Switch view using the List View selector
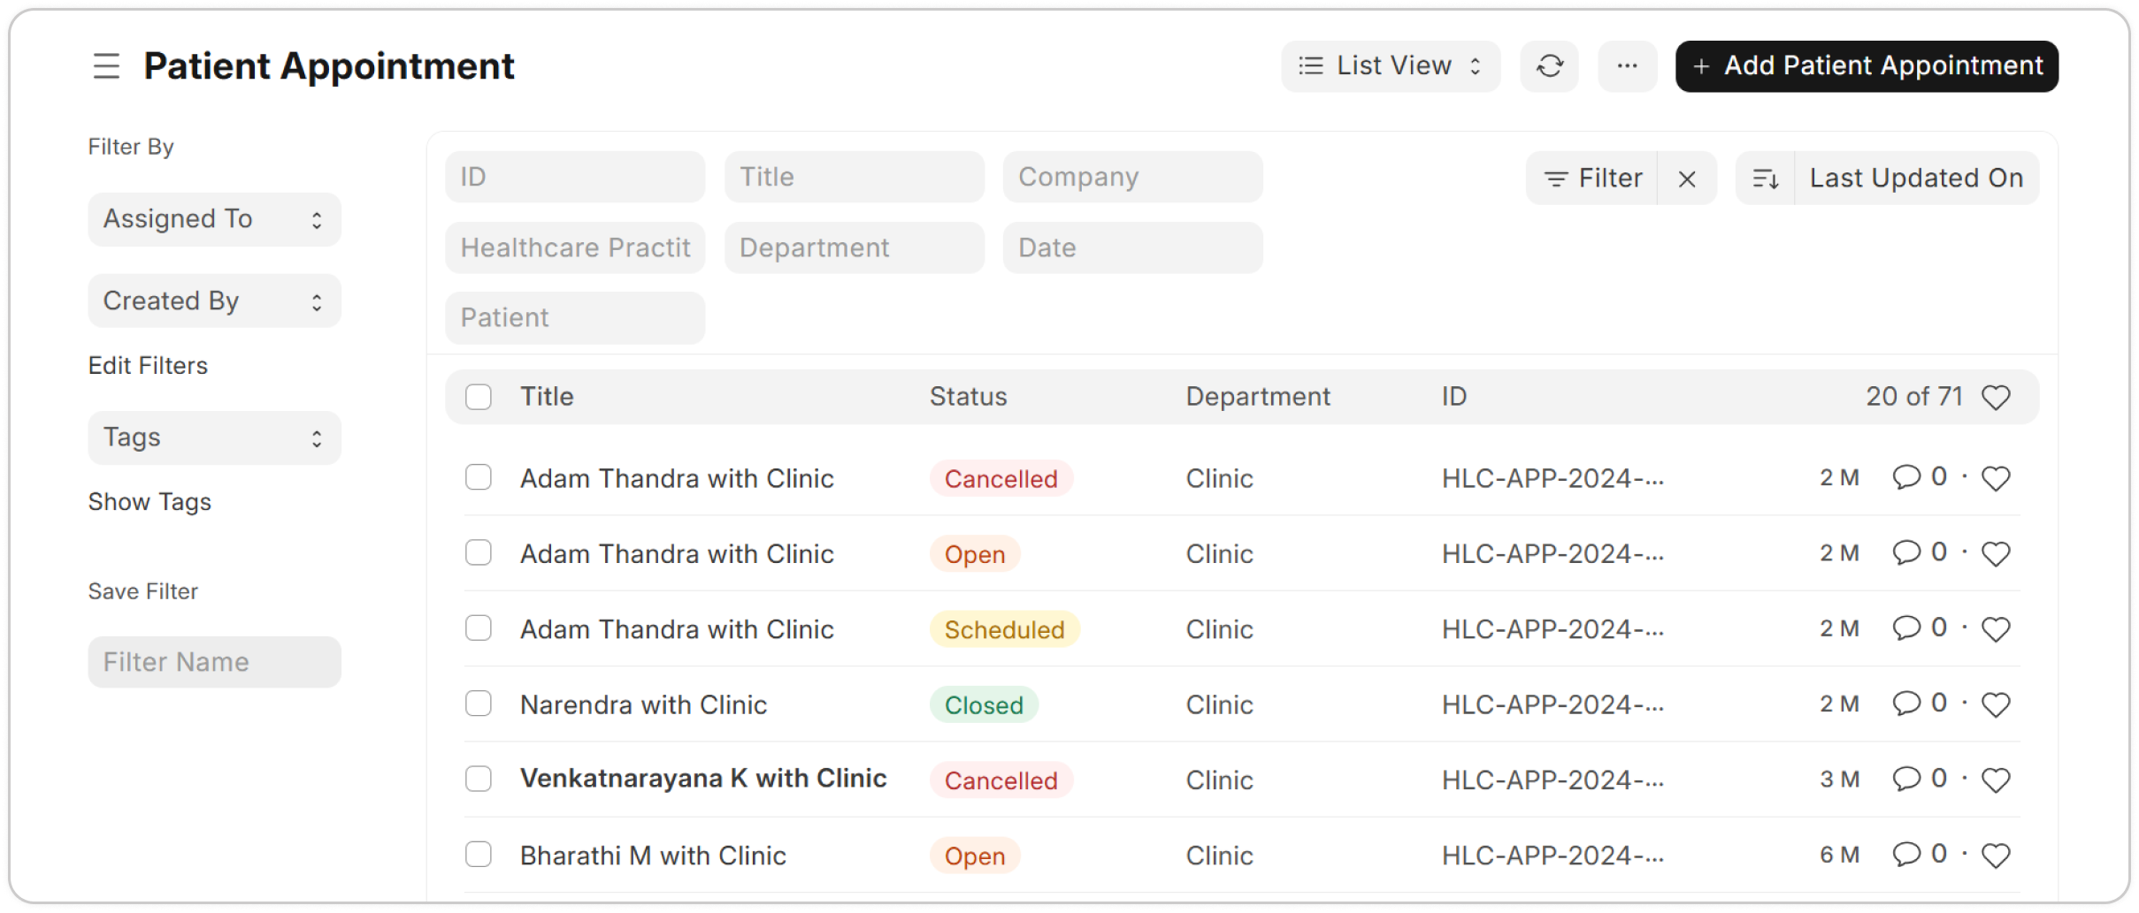The height and width of the screenshot is (913, 2139). (1390, 66)
